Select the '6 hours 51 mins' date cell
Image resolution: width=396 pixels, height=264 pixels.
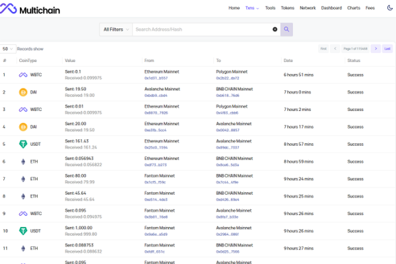[x=298, y=75]
